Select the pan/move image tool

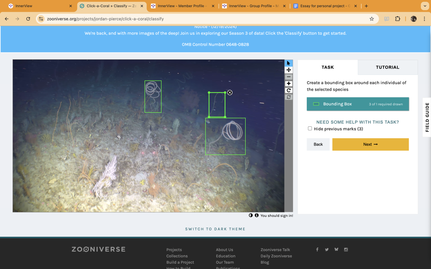coord(289,70)
